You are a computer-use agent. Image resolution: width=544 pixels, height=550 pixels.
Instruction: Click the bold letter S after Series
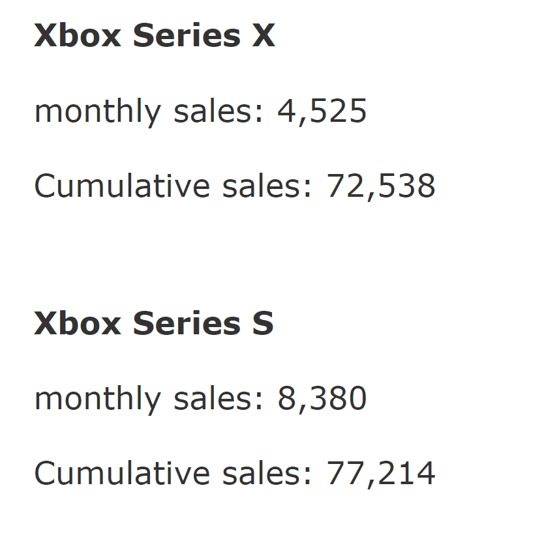[x=263, y=323]
